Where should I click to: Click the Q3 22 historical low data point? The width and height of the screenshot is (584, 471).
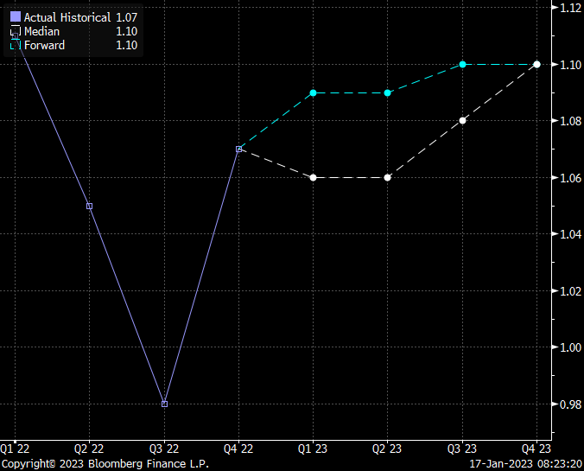coord(164,404)
